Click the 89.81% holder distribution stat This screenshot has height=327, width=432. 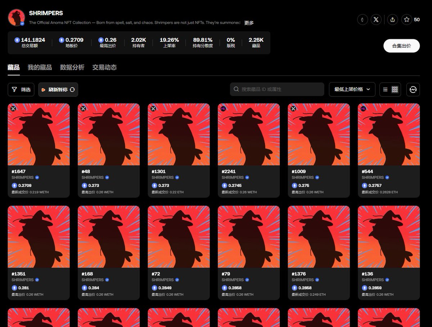point(203,42)
